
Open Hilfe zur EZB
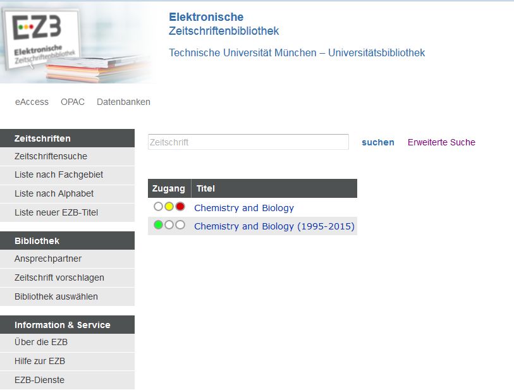[x=40, y=361]
